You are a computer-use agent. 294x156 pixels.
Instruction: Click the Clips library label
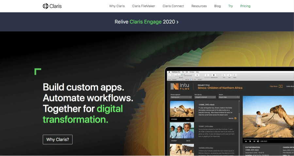tap(273, 86)
